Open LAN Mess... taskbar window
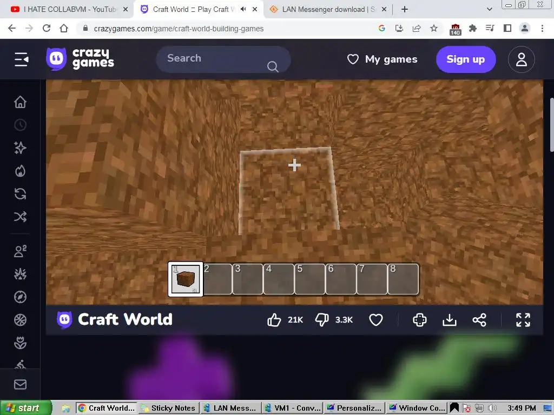The height and width of the screenshot is (415, 554). tap(230, 408)
